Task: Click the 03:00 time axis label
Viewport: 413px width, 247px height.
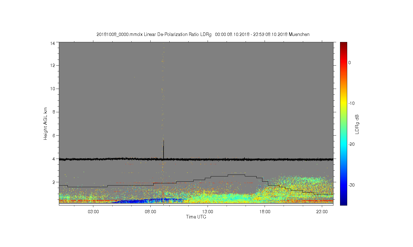Action: click(x=93, y=212)
